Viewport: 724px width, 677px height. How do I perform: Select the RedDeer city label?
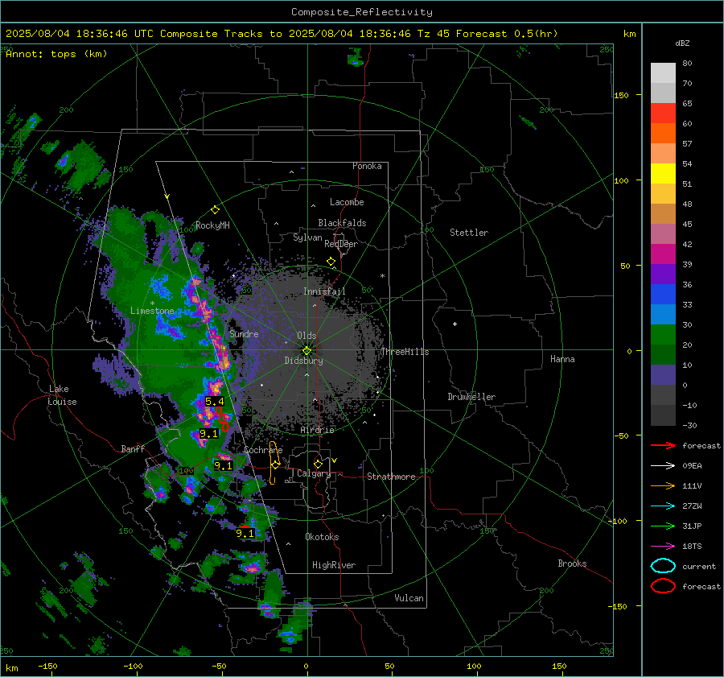coord(341,244)
